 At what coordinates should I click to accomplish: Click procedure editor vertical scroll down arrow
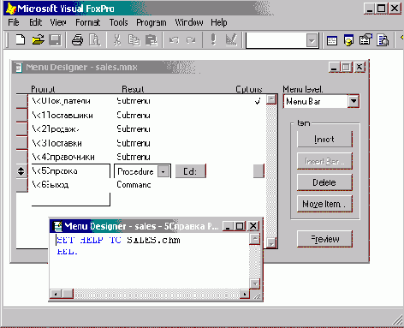coord(254,283)
